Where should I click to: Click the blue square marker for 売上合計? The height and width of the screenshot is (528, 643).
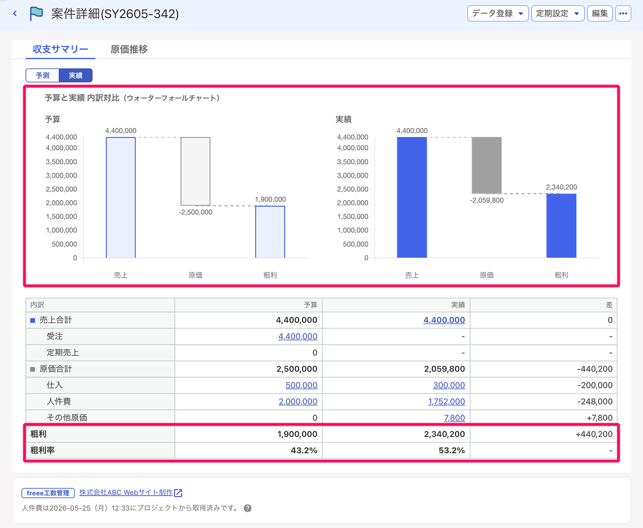click(x=33, y=320)
